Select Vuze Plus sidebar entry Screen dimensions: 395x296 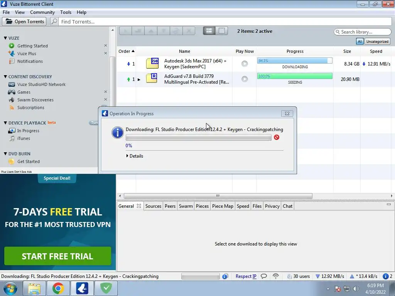coord(27,54)
